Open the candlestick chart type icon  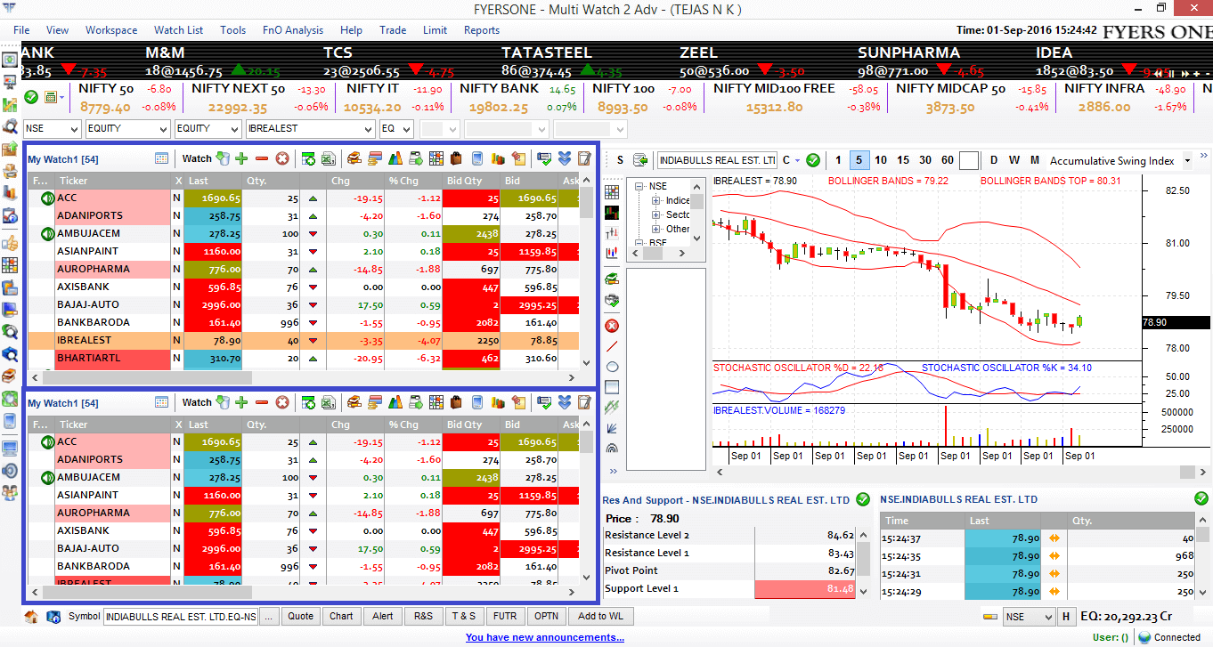click(x=612, y=211)
